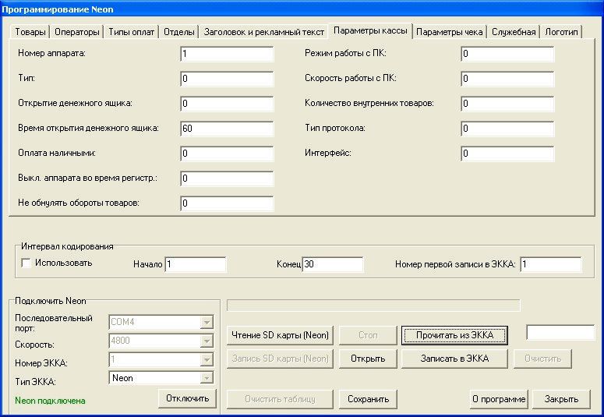
Task: Enable the Использовать checkbox
Action: click(x=26, y=263)
